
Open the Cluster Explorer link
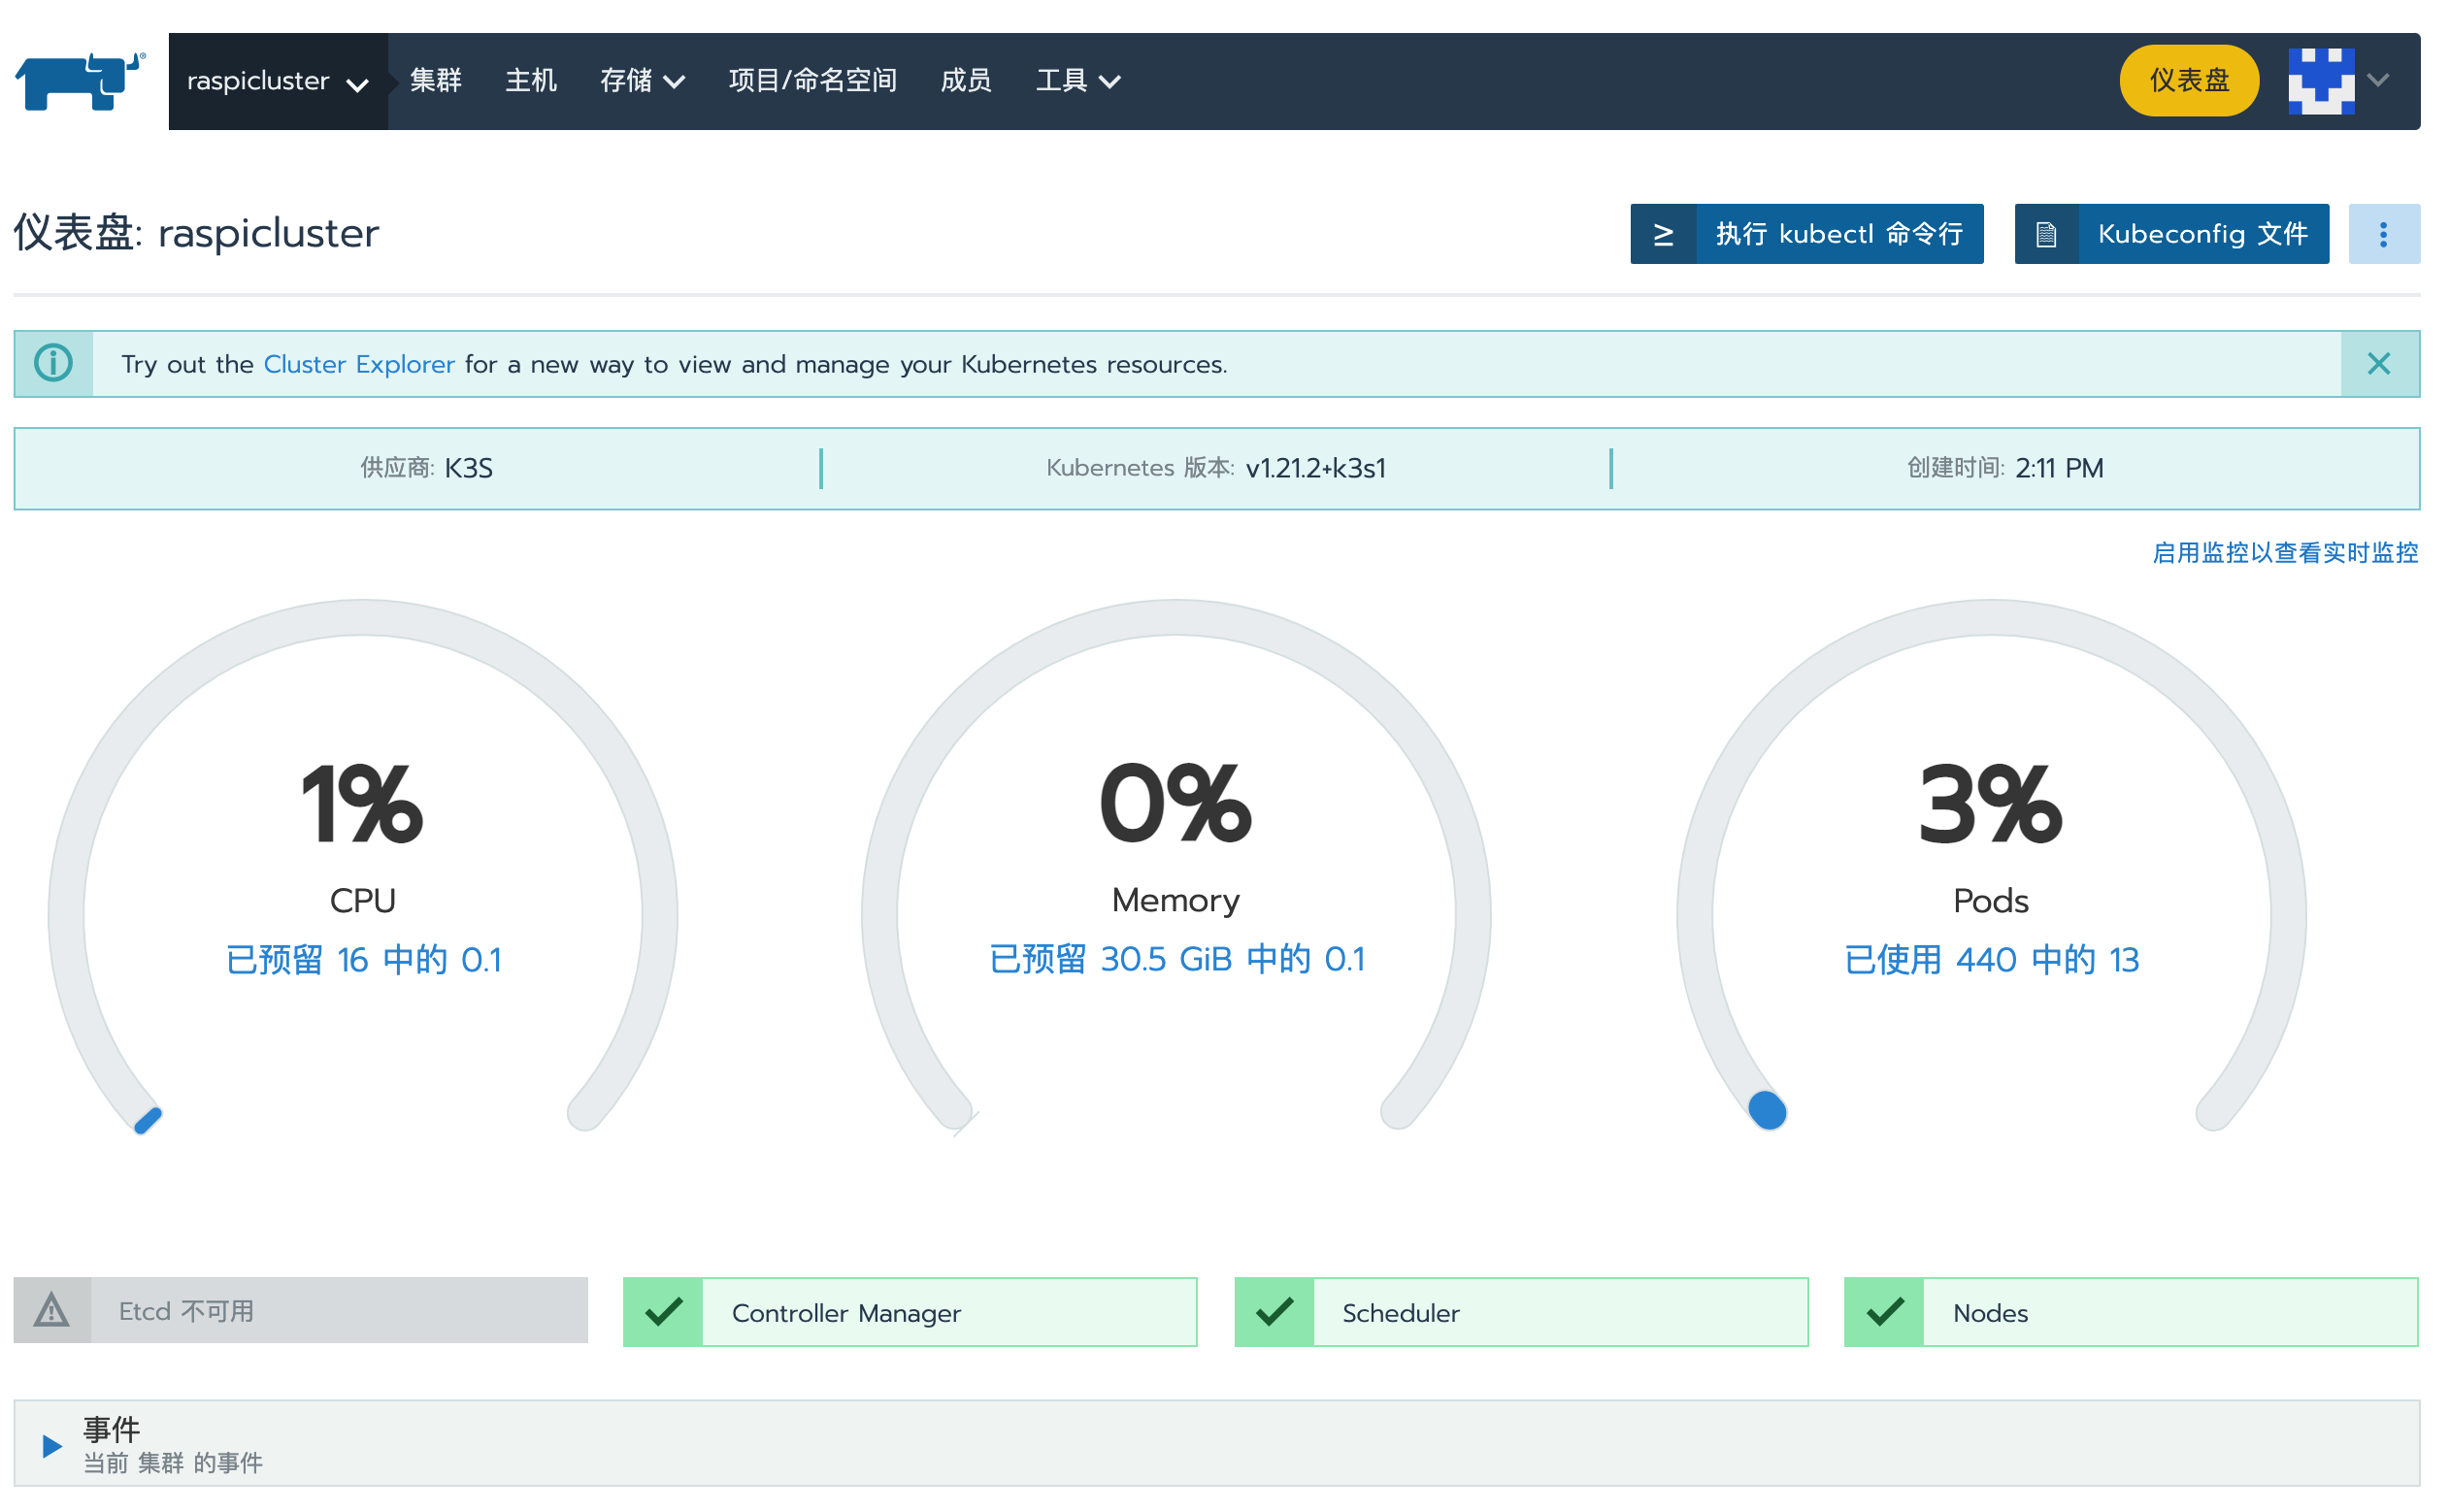point(359,364)
